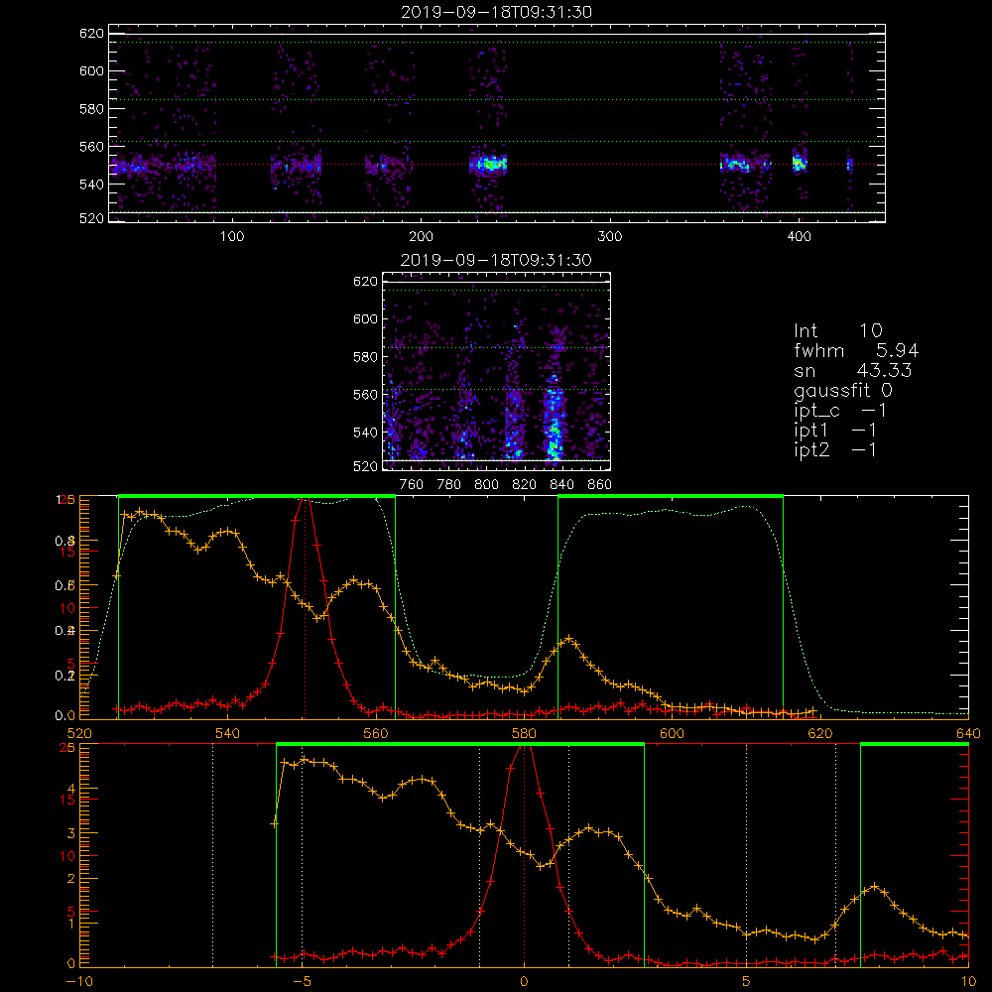Viewport: 992px width, 992px height.
Task: Click x-axis label 580 of upper profile plot
Action: (524, 734)
